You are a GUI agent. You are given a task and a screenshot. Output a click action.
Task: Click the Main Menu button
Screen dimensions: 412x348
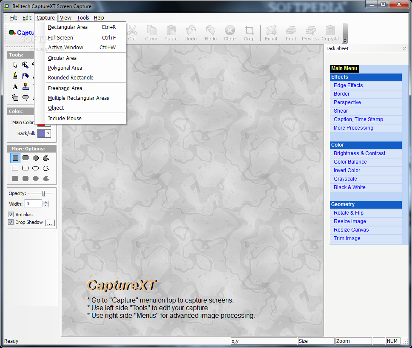(x=344, y=68)
